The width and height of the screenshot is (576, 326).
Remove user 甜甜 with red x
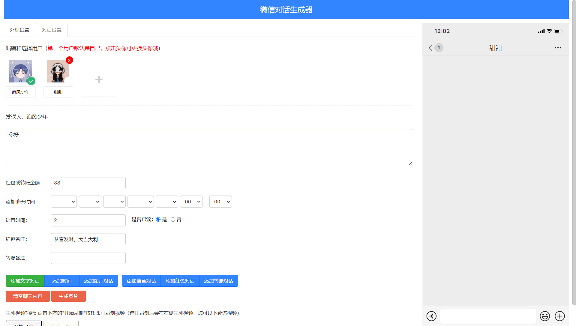pyautogui.click(x=69, y=60)
